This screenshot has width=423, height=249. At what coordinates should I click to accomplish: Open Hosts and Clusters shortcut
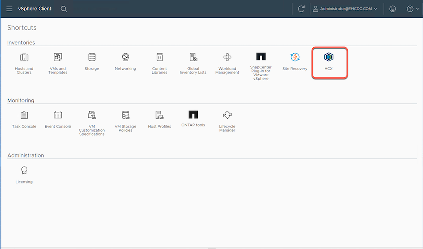click(24, 63)
